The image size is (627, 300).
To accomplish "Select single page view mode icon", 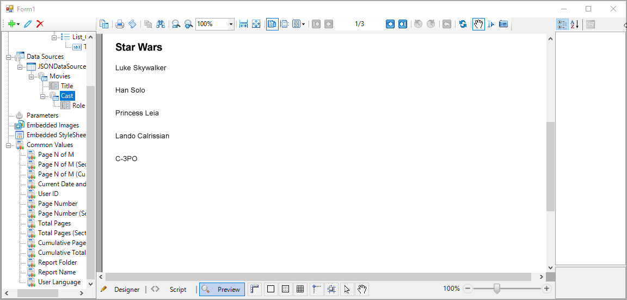I will [x=272, y=24].
